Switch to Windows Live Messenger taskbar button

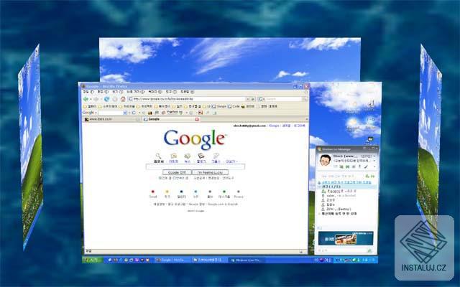[247, 260]
